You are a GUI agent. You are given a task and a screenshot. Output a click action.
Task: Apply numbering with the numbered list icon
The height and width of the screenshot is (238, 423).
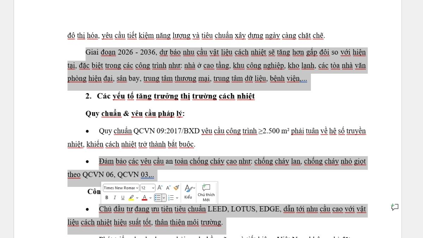(x=171, y=197)
